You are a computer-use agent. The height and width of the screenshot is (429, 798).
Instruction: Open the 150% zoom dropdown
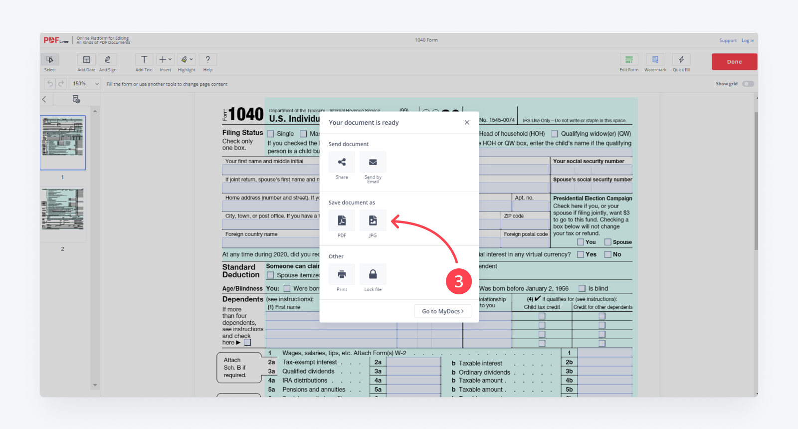click(85, 84)
